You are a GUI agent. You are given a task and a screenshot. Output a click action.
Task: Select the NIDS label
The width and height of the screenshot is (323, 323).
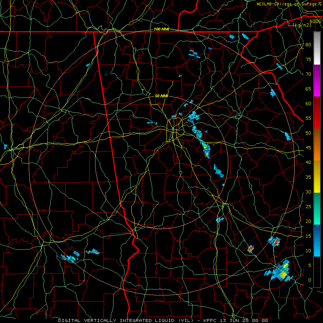pos(315,22)
